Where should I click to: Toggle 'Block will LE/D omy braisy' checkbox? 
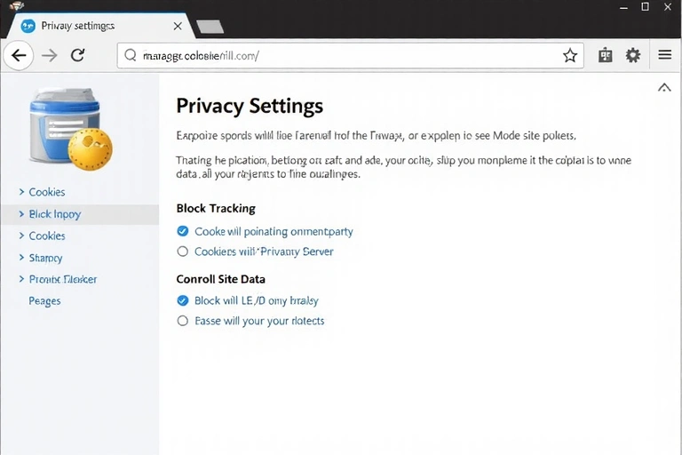coord(183,300)
